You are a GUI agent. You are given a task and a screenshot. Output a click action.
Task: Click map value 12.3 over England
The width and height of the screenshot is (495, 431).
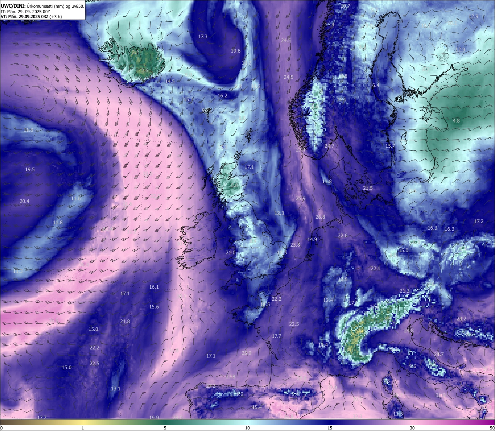tap(279, 213)
